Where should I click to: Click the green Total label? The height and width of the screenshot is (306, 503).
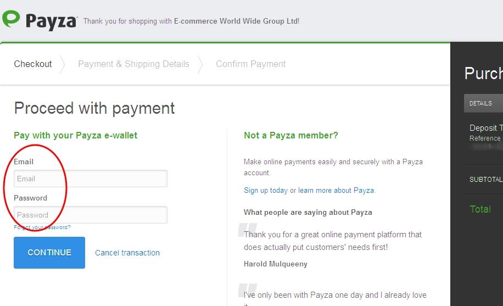pyautogui.click(x=480, y=209)
